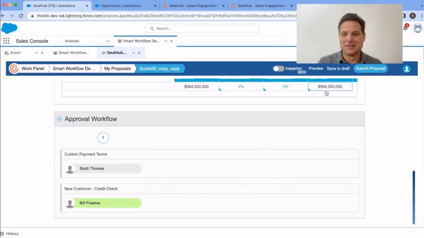Open the Armor subtab dropdown chevron
This screenshot has height=238, width=424.
coord(36,53)
